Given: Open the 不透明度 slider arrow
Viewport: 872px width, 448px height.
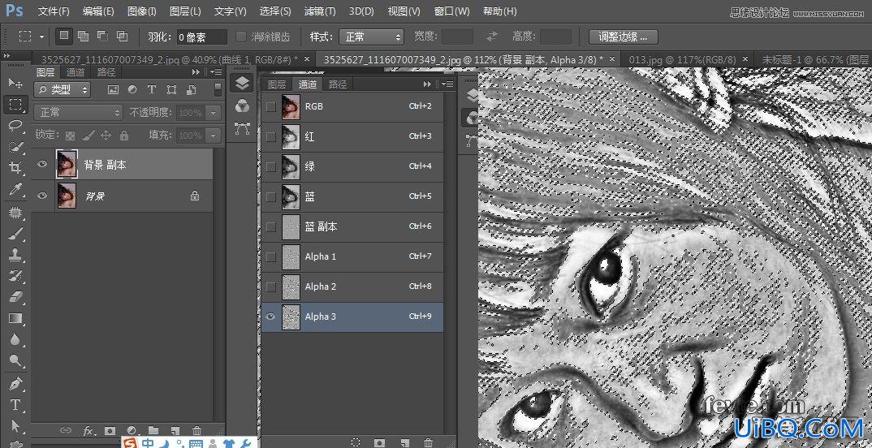Looking at the screenshot, I should tap(214, 113).
